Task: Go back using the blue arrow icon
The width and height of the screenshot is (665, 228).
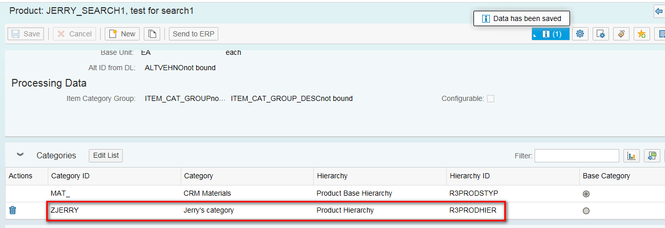Action: 659,11
